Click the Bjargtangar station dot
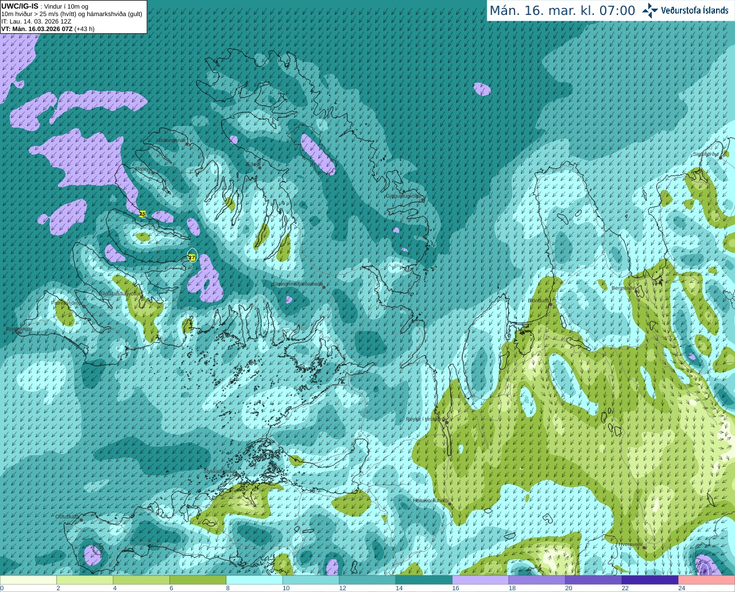 20,332
